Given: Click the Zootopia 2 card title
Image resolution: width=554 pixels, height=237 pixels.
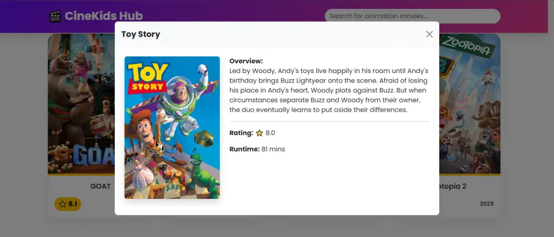Looking at the screenshot, I should pyautogui.click(x=453, y=186).
